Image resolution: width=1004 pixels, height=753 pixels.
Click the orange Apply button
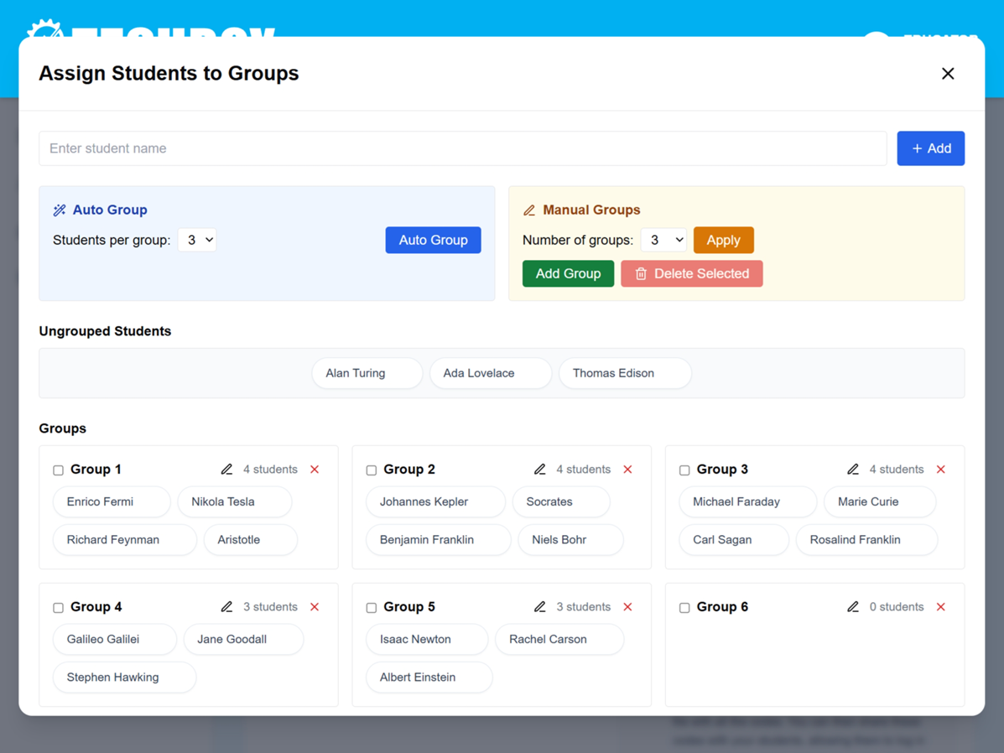[723, 240]
